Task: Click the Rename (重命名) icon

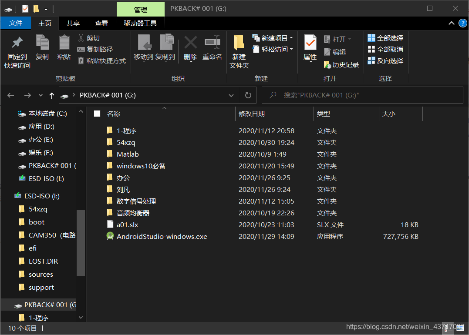Action: (213, 42)
